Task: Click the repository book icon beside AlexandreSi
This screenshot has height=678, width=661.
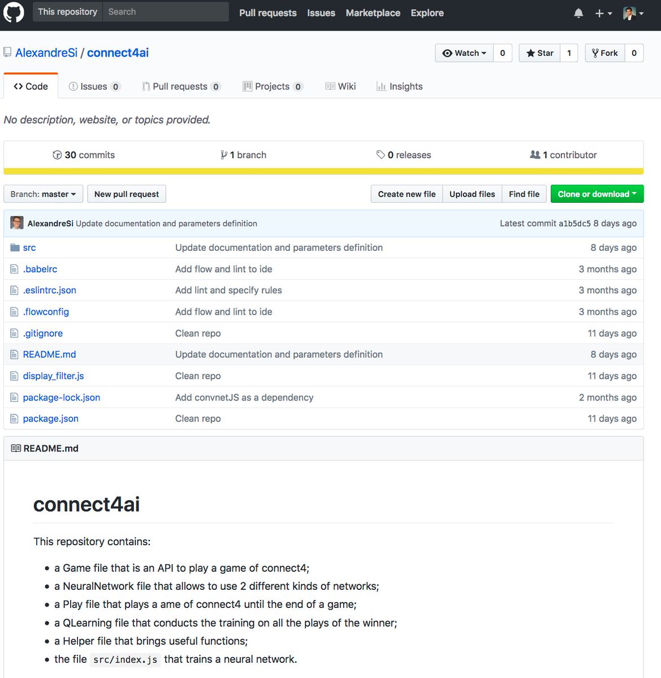Action: [7, 52]
